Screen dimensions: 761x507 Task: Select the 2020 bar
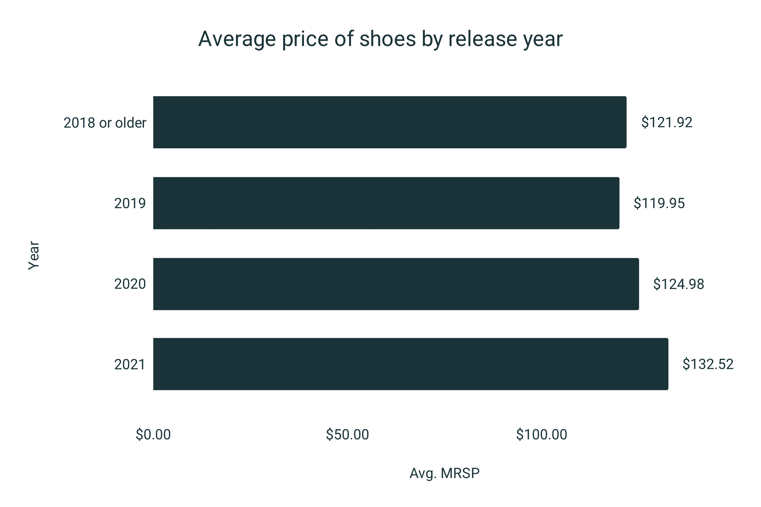[x=396, y=284]
